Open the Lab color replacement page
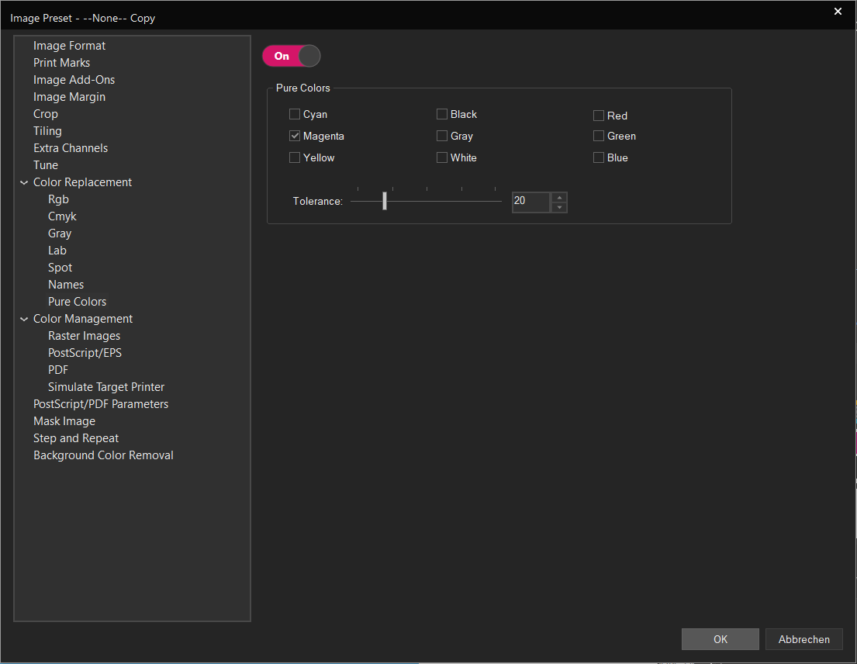 coord(57,251)
